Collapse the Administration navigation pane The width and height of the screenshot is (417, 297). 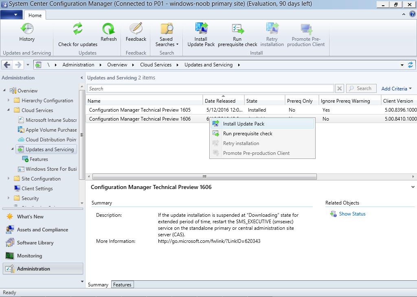tap(81, 78)
